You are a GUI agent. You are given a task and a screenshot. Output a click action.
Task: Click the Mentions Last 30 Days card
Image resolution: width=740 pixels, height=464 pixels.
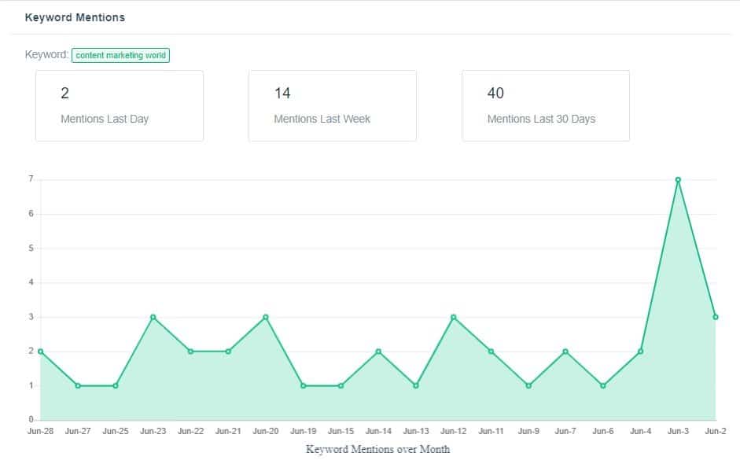(546, 105)
